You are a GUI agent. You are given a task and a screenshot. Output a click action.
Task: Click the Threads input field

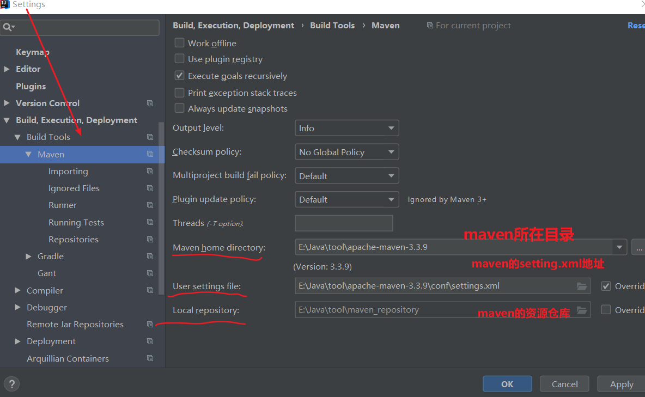[343, 223]
